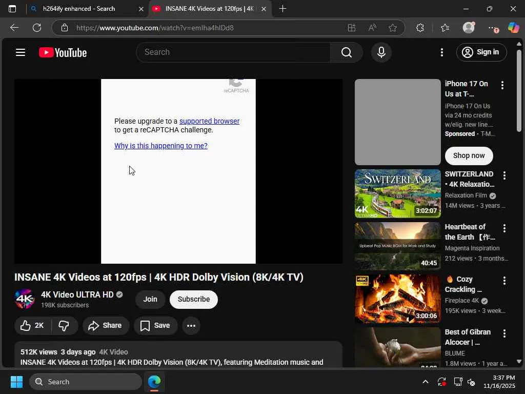Open the YouTube hamburger guide menu
The width and height of the screenshot is (525, 394).
pyautogui.click(x=21, y=52)
